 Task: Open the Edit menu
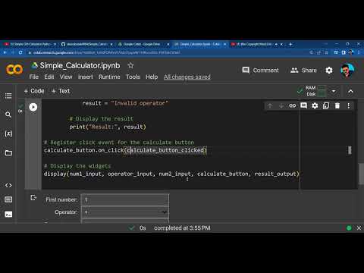coord(49,77)
